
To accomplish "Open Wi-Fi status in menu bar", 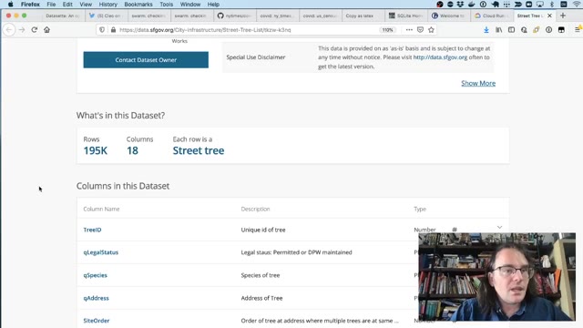I will click(x=577, y=5).
